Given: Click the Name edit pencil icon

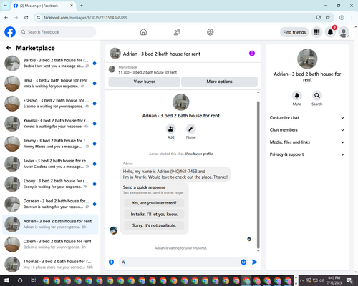Looking at the screenshot, I should tap(191, 129).
